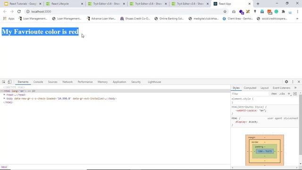Open the teal extension icon in toolbar
This screenshot has width=302, height=170.
(x=262, y=11)
